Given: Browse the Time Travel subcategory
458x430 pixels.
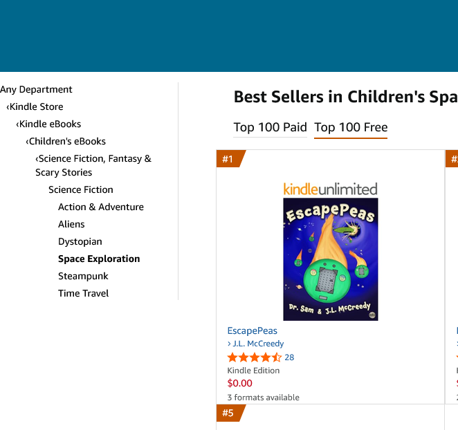Looking at the screenshot, I should click(x=83, y=293).
